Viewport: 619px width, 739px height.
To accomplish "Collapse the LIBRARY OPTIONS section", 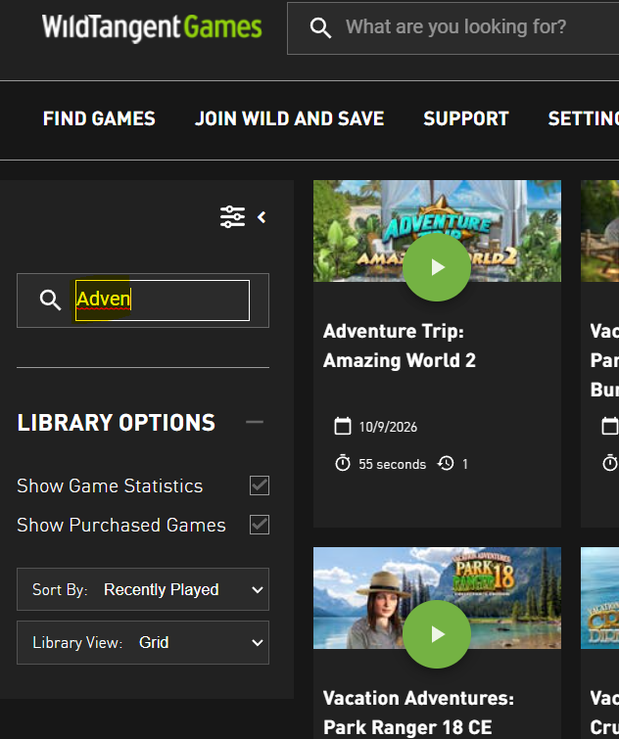I will point(255,422).
